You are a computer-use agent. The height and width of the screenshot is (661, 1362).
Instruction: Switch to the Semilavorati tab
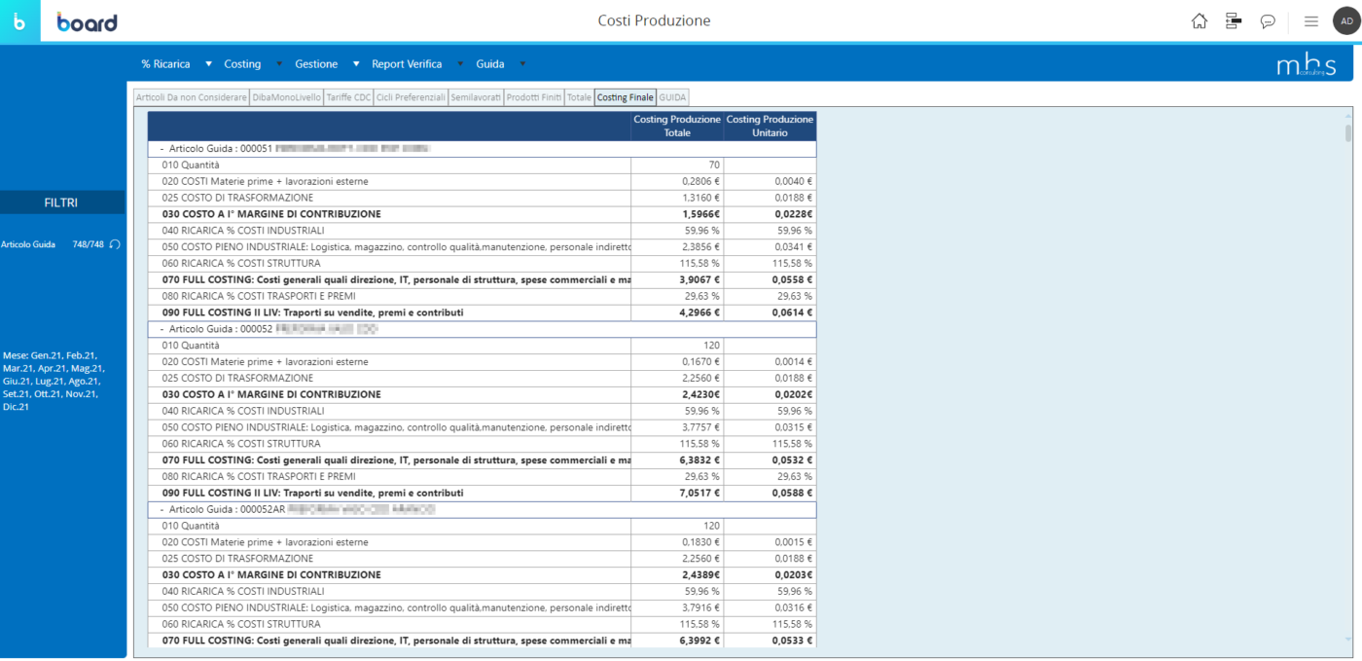pyautogui.click(x=477, y=97)
